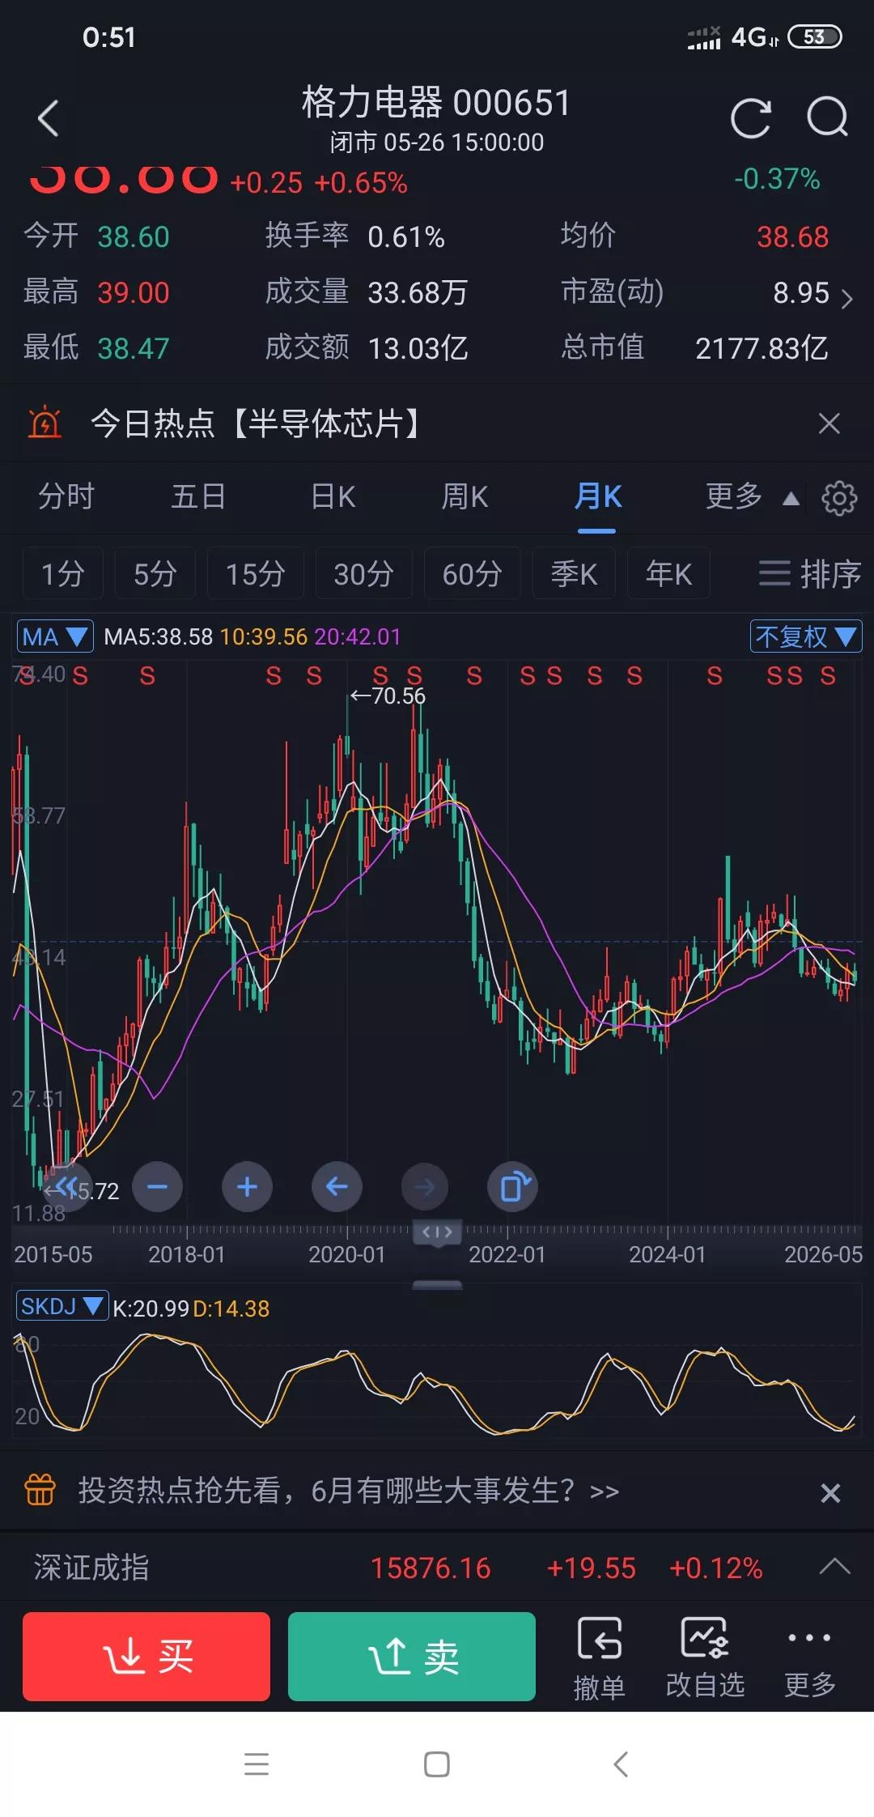This screenshot has height=1817, width=874.
Task: Switch to 周K tab
Action: [465, 496]
